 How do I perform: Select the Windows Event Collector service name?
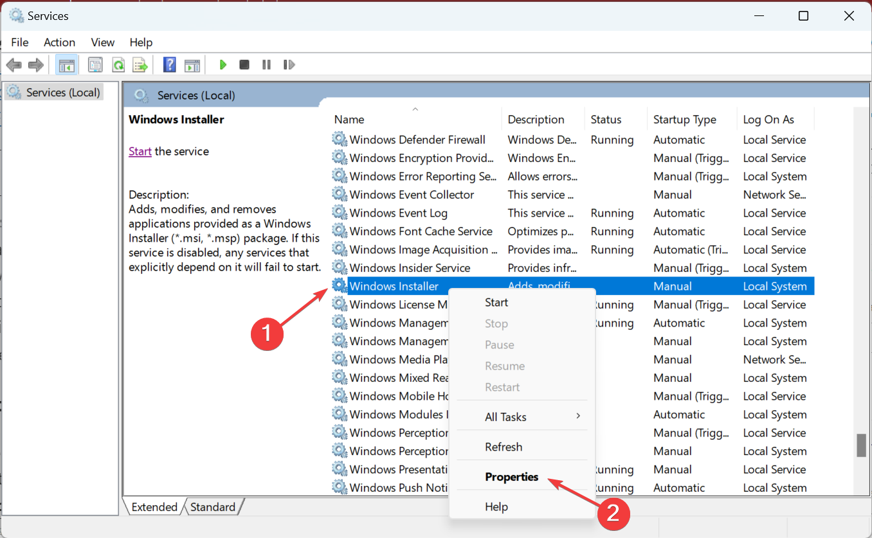pos(412,194)
